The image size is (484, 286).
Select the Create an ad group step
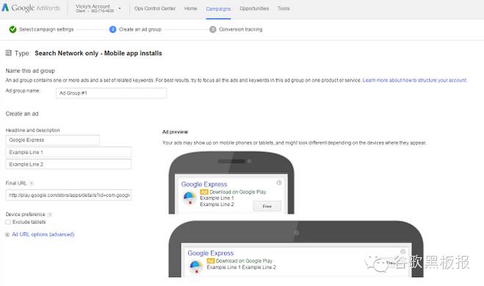pyautogui.click(x=140, y=29)
